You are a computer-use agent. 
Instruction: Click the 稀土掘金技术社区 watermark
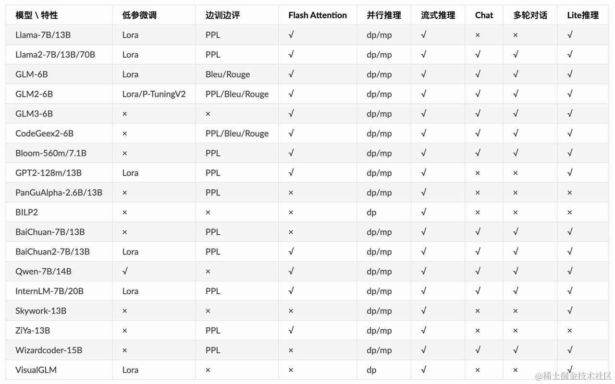(573, 375)
